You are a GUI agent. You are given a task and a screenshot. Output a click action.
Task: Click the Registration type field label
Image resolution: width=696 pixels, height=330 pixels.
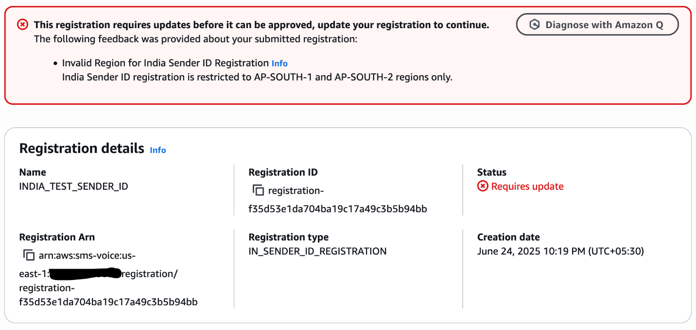[288, 237]
